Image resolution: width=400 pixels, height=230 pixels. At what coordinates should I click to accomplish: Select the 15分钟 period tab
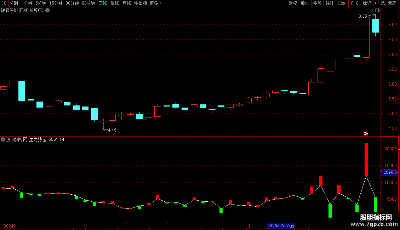[56, 3]
